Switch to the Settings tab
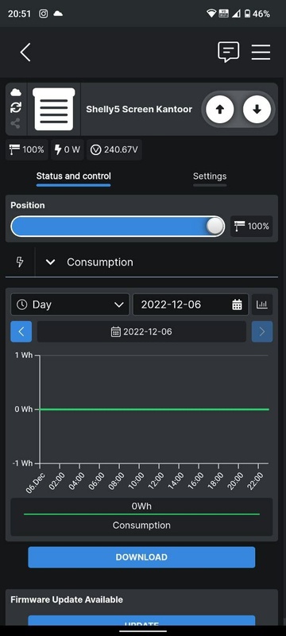 tap(210, 176)
